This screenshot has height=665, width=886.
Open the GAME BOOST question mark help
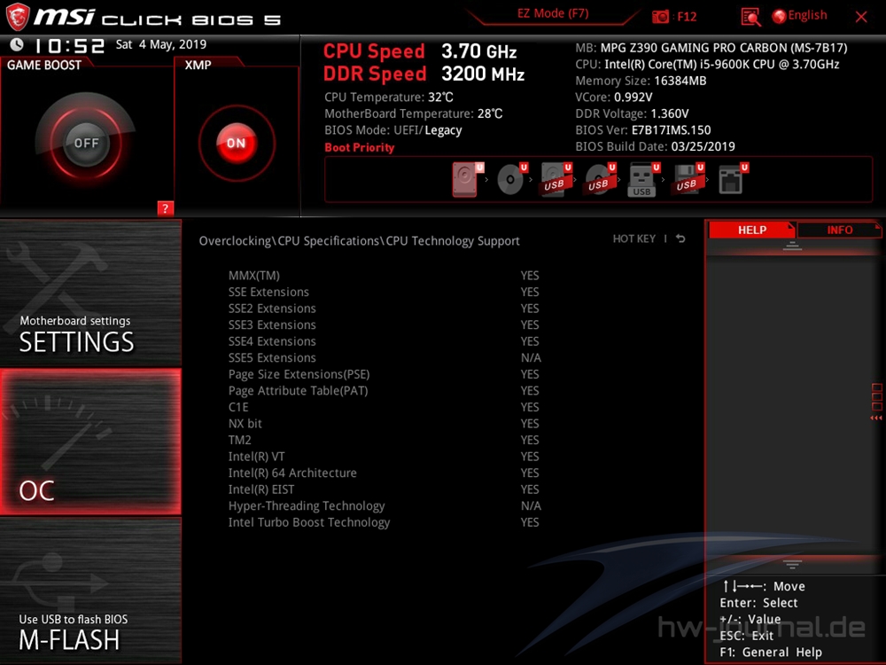(165, 208)
